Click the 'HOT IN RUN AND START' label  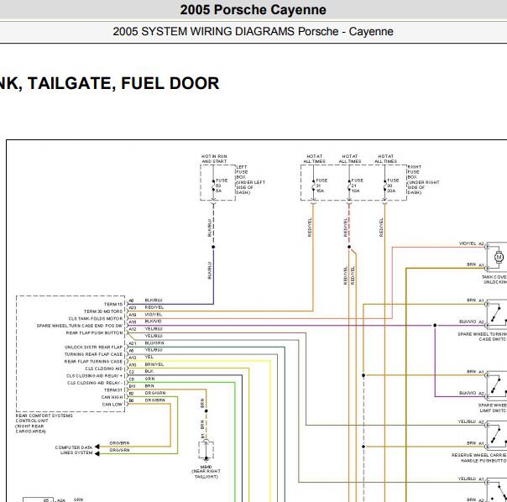[214, 159]
